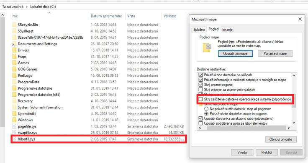Close the Možnosti mape dialog

300,19
